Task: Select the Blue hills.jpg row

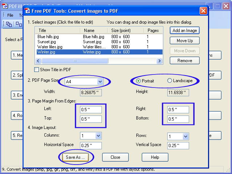Action: tap(99, 37)
